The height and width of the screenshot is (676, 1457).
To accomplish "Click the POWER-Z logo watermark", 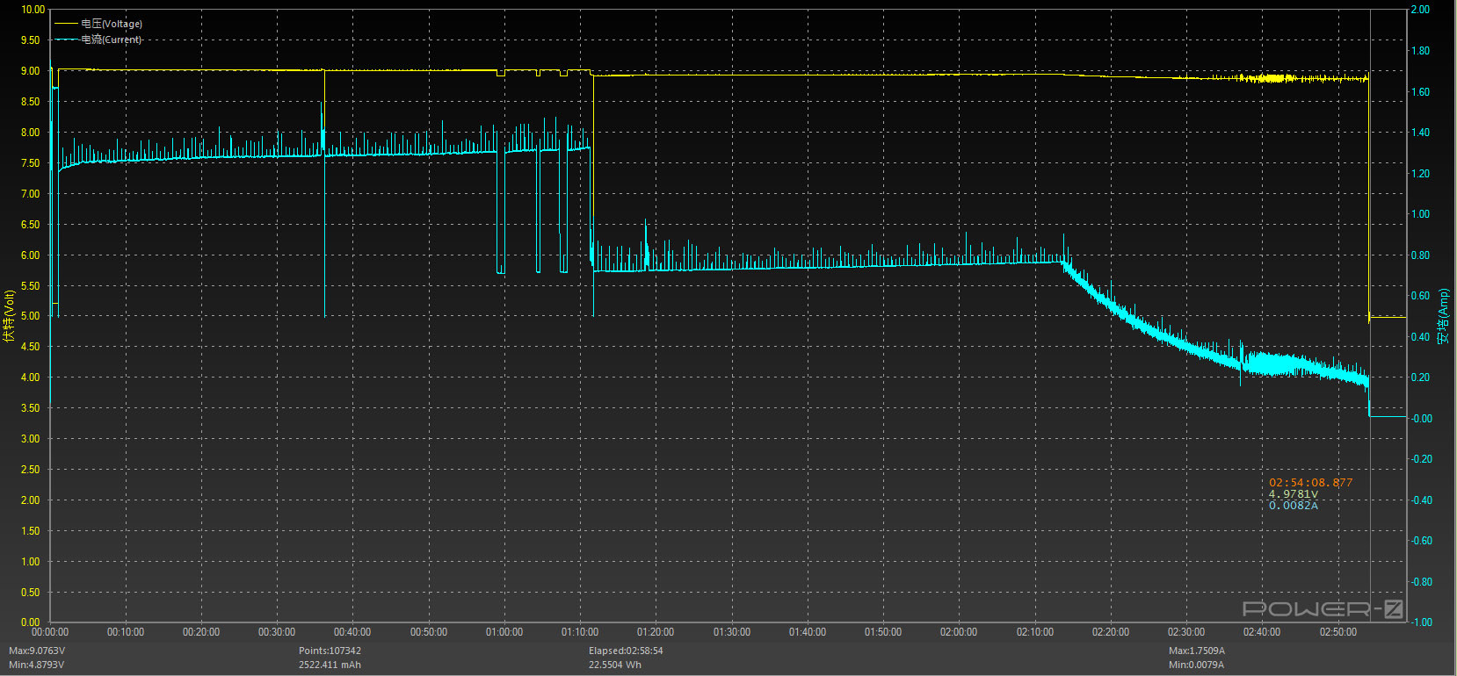I will (1322, 608).
